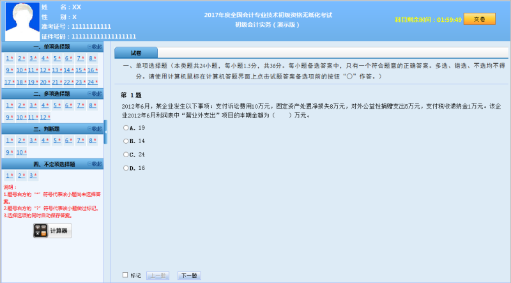Collapse the 多项选择题 section with 收起
Viewport: 511px width, 283px height.
95,94
